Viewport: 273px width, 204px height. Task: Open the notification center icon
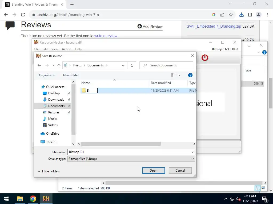pos(264,199)
